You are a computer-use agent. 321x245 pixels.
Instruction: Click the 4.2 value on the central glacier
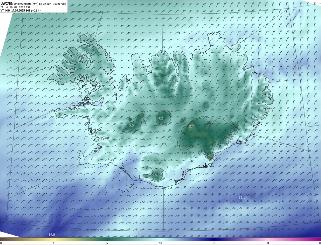coord(161,118)
